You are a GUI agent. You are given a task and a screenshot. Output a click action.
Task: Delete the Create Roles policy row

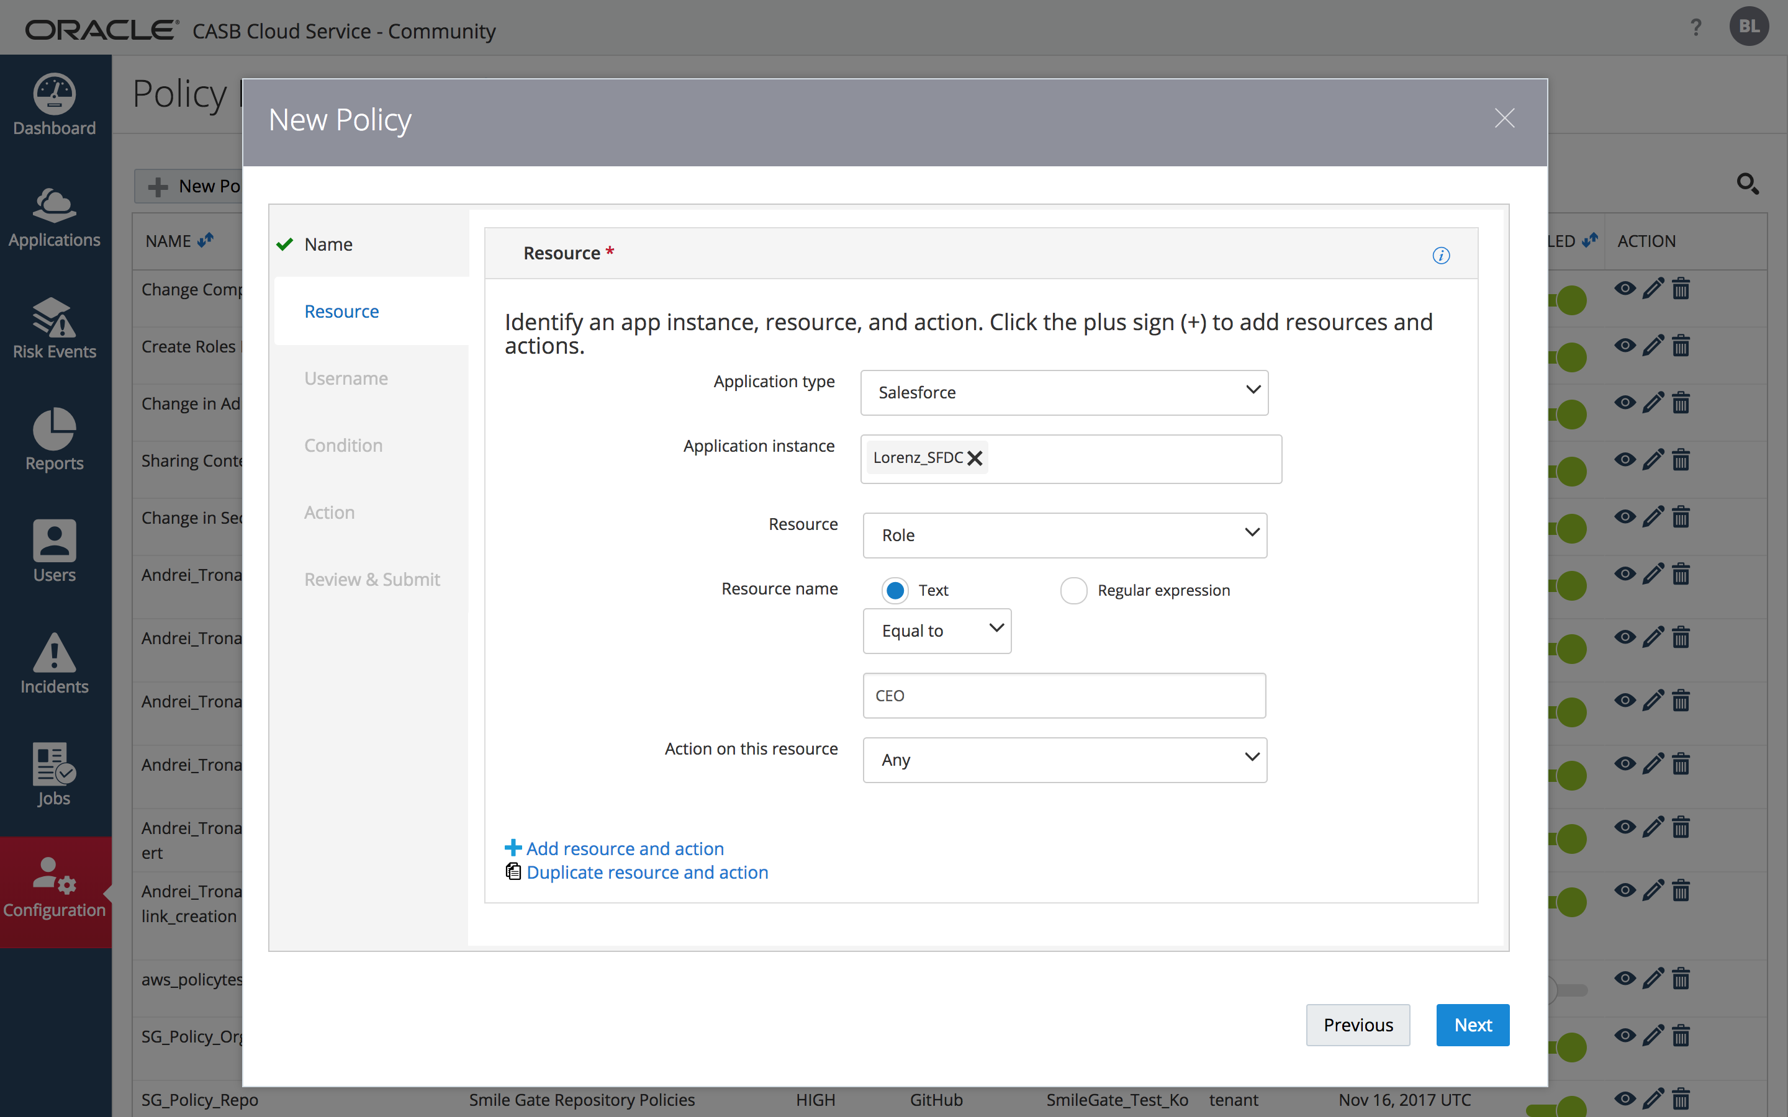pos(1681,345)
